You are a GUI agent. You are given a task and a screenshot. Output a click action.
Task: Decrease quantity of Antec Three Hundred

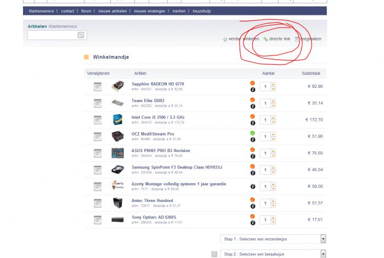(273, 205)
